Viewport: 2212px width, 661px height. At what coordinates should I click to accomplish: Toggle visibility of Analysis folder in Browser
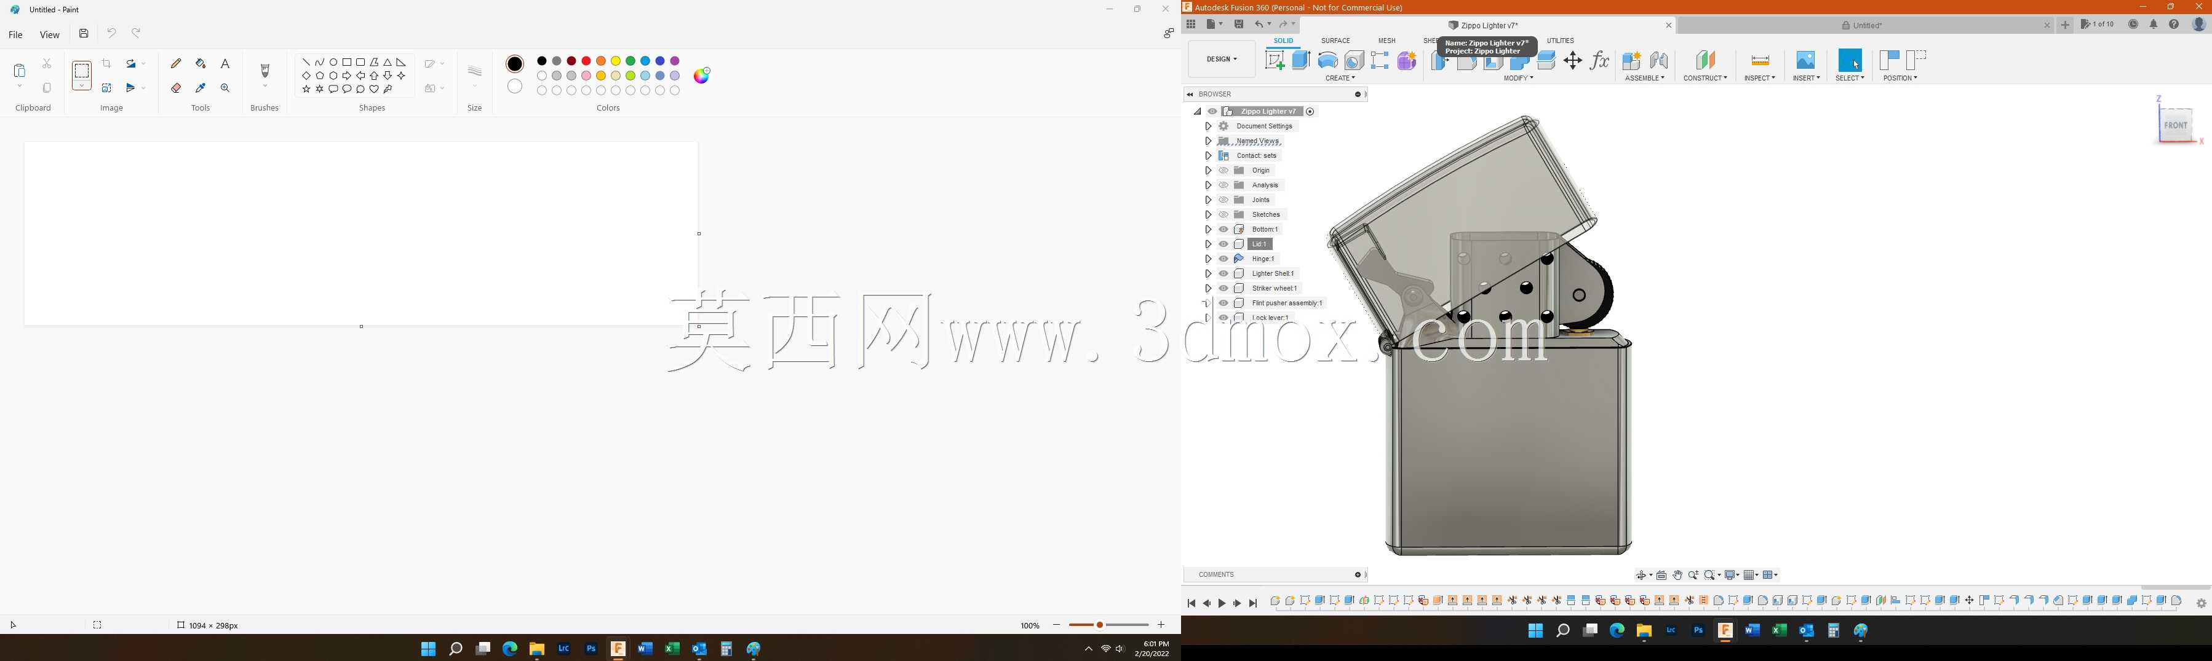click(x=1223, y=185)
